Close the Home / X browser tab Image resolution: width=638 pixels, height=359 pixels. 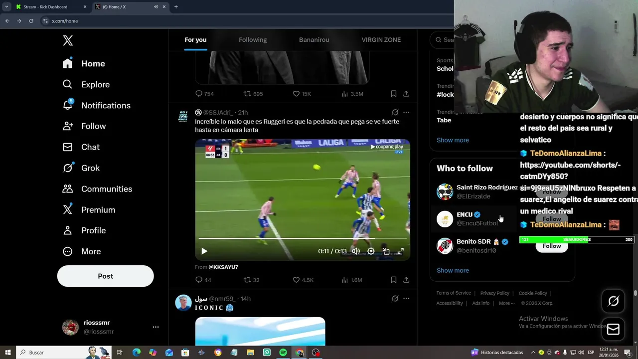164,7
